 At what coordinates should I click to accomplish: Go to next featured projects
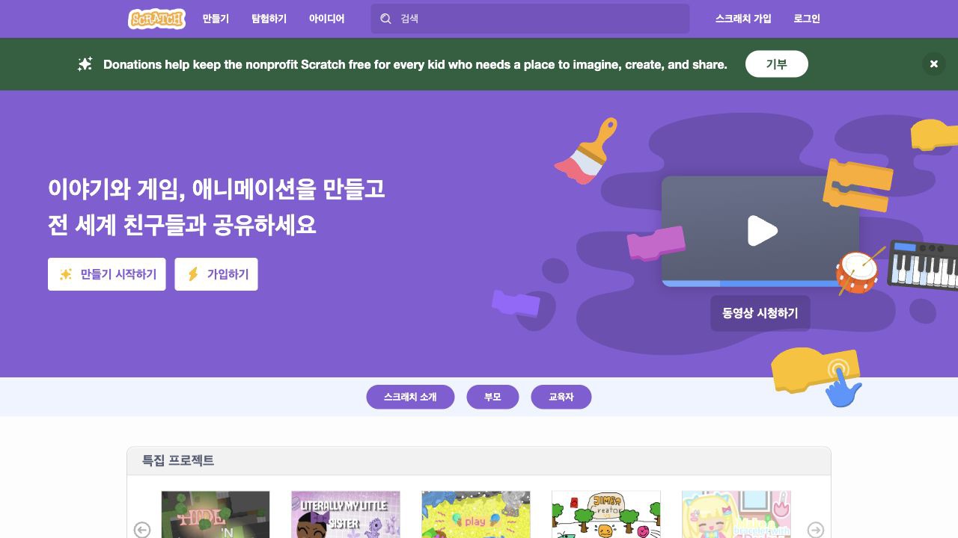coord(816,530)
